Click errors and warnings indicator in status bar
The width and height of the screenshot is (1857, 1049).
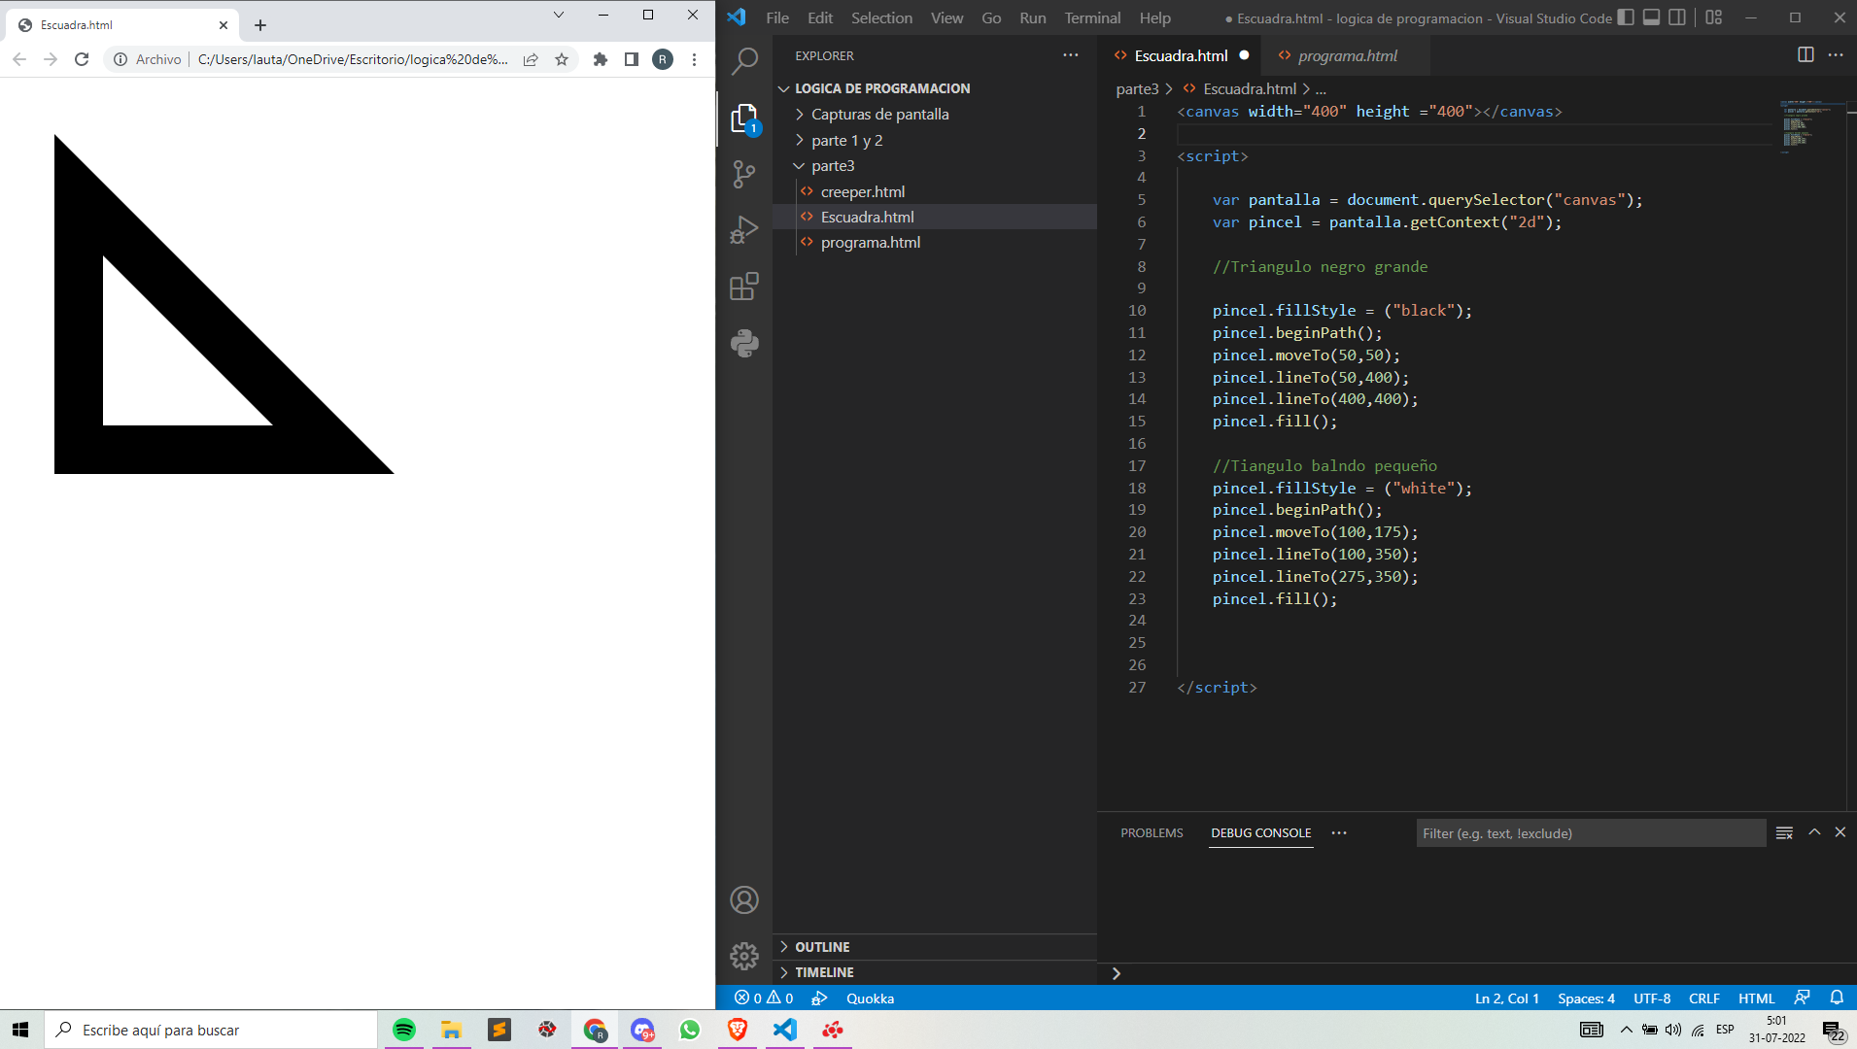click(764, 998)
